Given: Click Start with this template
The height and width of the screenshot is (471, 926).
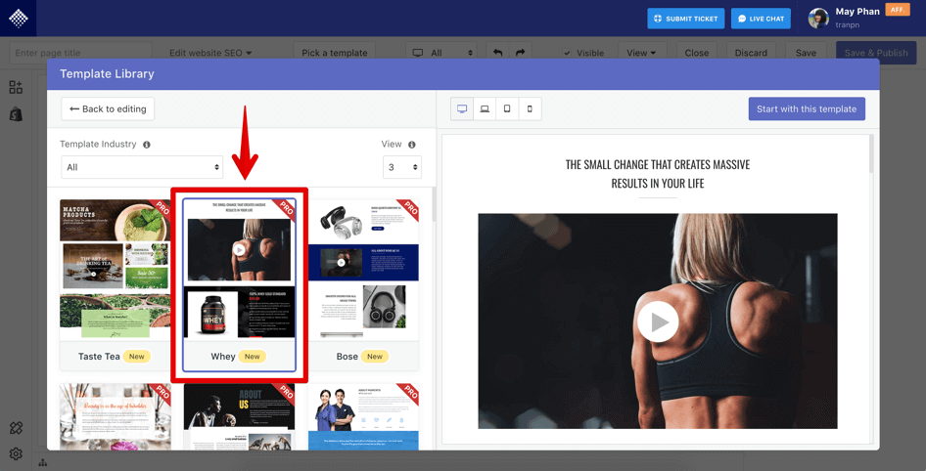Looking at the screenshot, I should coord(807,109).
